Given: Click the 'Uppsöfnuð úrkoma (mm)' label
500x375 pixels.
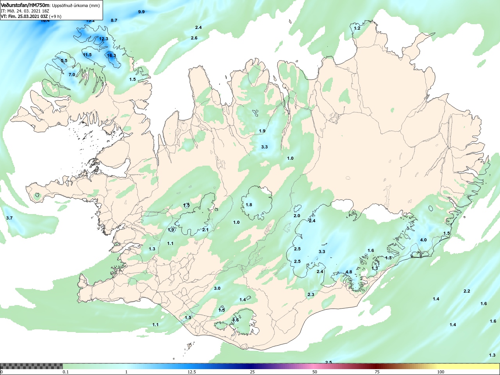Looking at the screenshot, I should click(76, 5).
